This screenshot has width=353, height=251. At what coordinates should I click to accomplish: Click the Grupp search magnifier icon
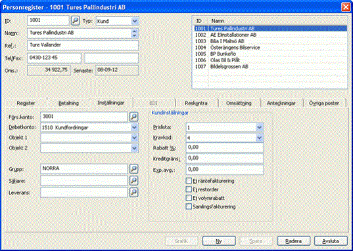tap(133, 169)
